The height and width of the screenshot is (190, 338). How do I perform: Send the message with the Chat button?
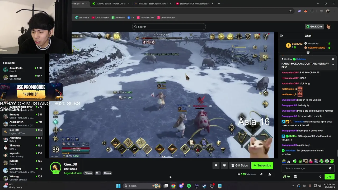pyautogui.click(x=329, y=177)
